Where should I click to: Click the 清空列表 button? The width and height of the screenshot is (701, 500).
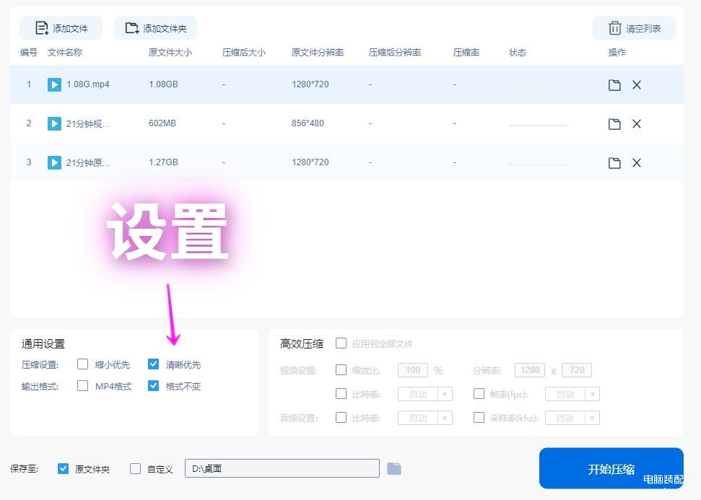[x=634, y=28]
